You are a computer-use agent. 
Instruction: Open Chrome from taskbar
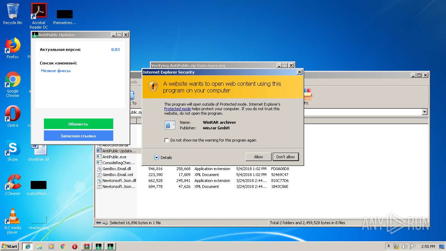tap(63, 246)
